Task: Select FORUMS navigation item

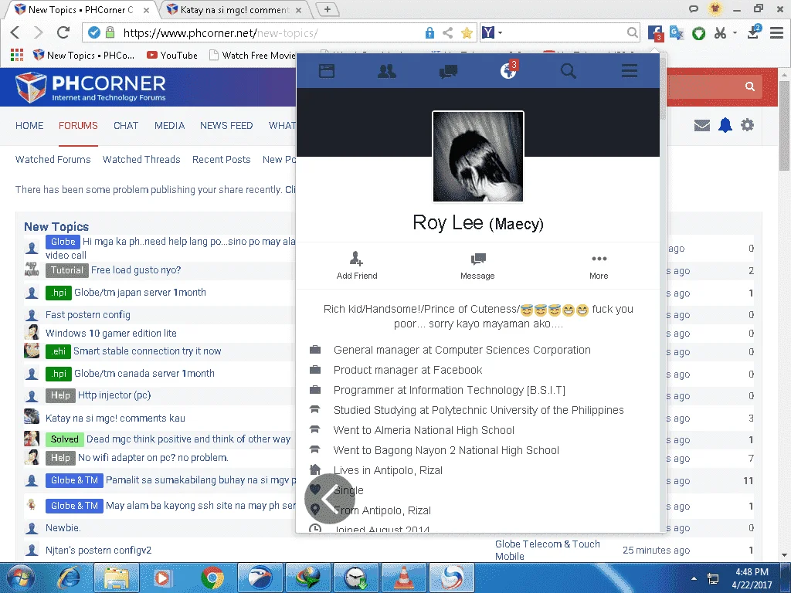Action: click(x=78, y=126)
